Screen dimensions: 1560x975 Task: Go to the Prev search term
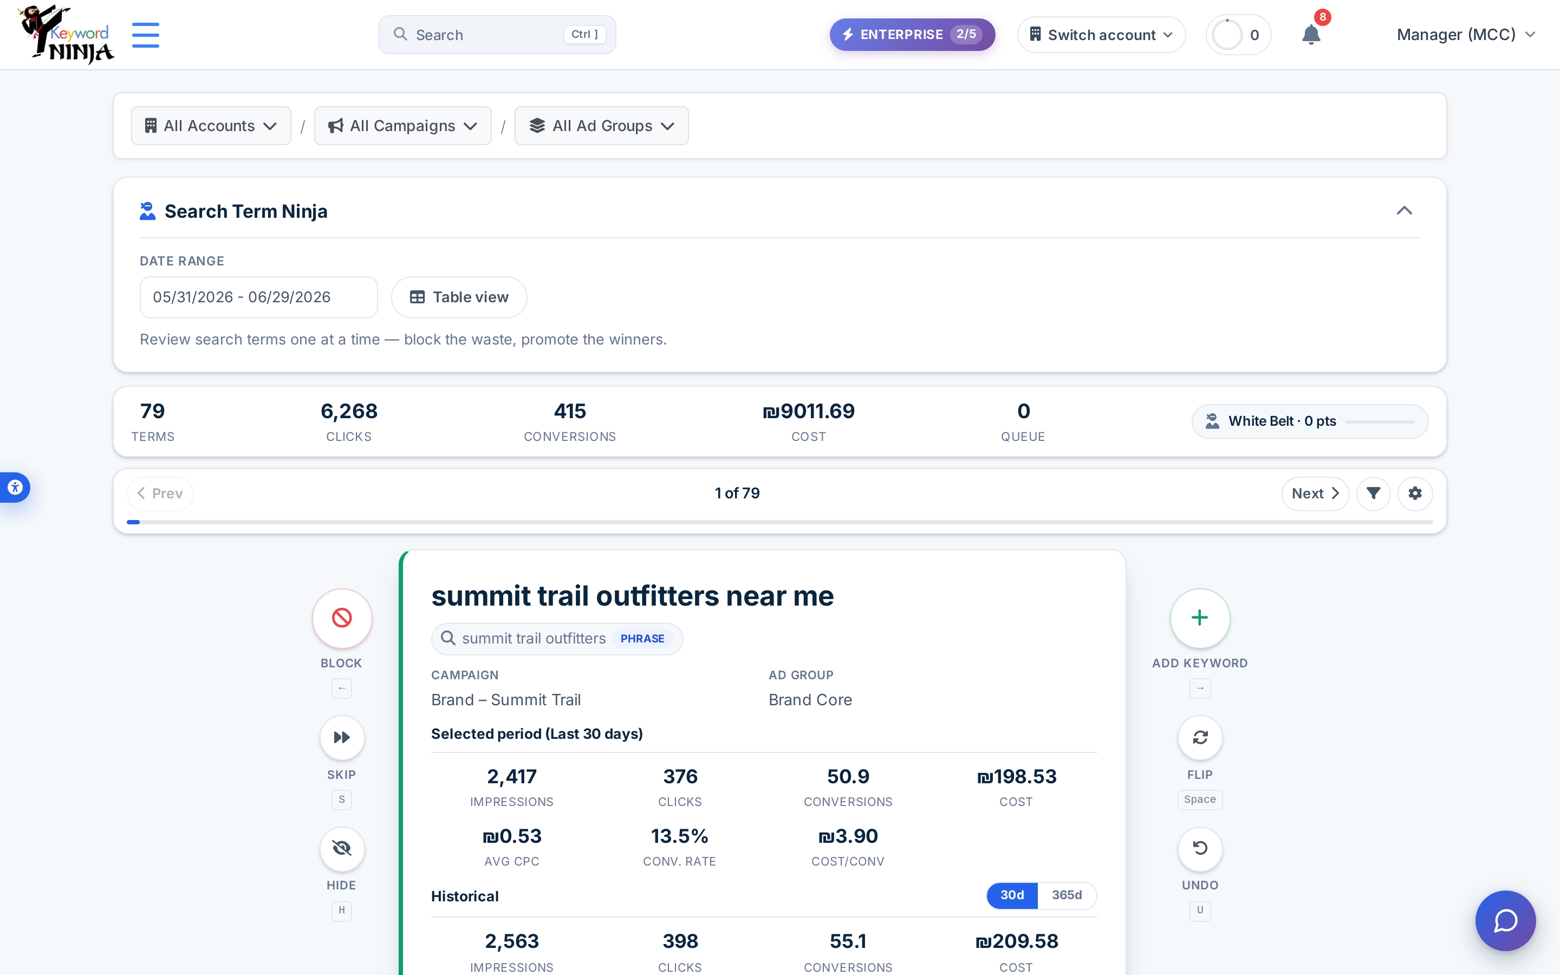[160, 493]
